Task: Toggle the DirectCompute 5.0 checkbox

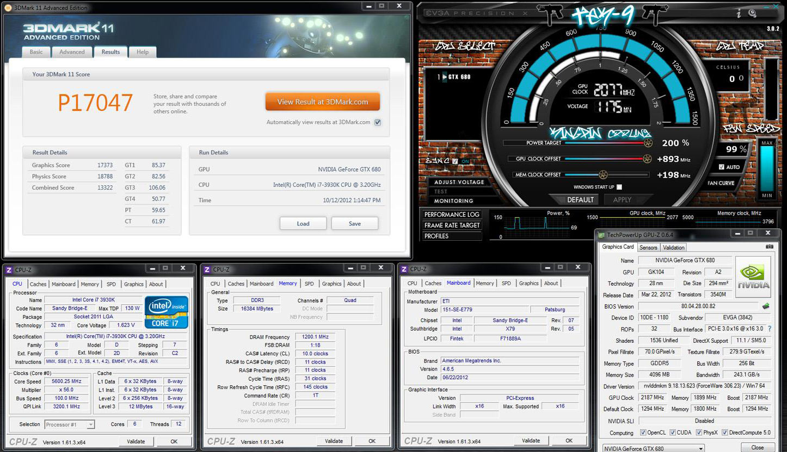Action: tap(724, 433)
